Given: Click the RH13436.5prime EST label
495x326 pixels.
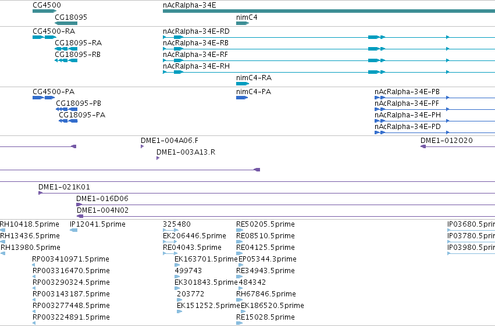Looking at the screenshot, I should click(x=30, y=236).
